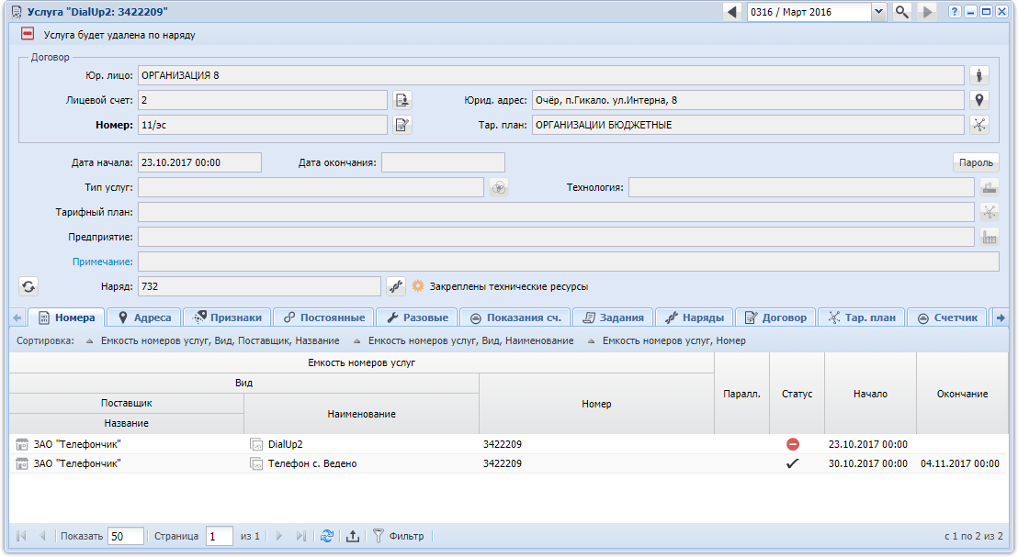Open contract tariff plan icon beside ОРГАНИЗАЦИИ БЮДЖЕТНЫЕ
This screenshot has height=557, width=1018.
coord(979,125)
